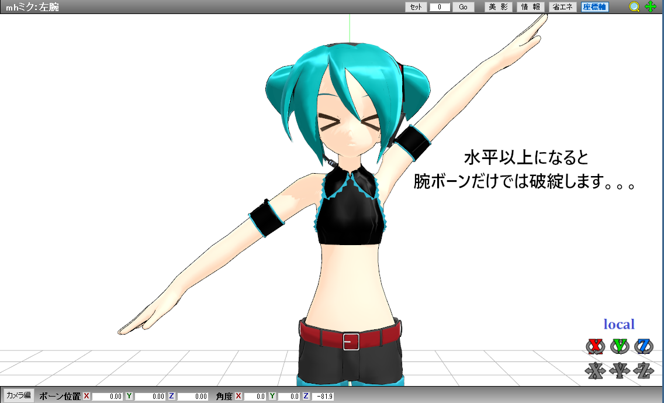This screenshot has width=664, height=403.
Task: Click the bone position Z value field
Action: [192, 397]
